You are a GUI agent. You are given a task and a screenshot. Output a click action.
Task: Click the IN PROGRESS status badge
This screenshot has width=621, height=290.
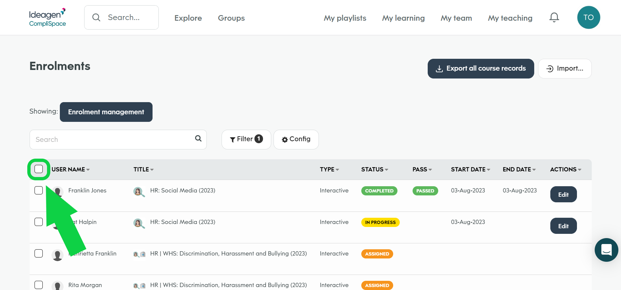pyautogui.click(x=380, y=222)
